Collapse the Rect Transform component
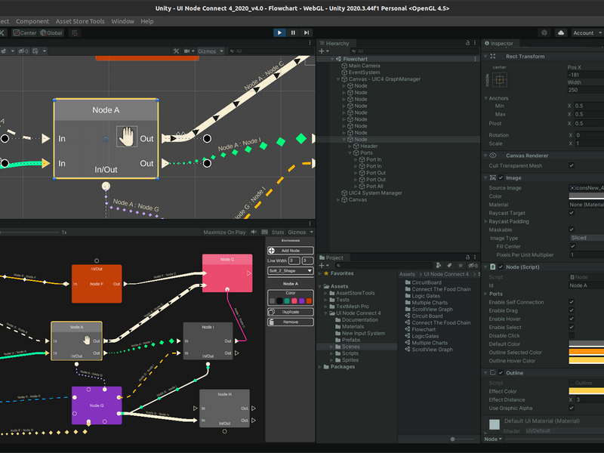This screenshot has width=604, height=453. coord(485,56)
